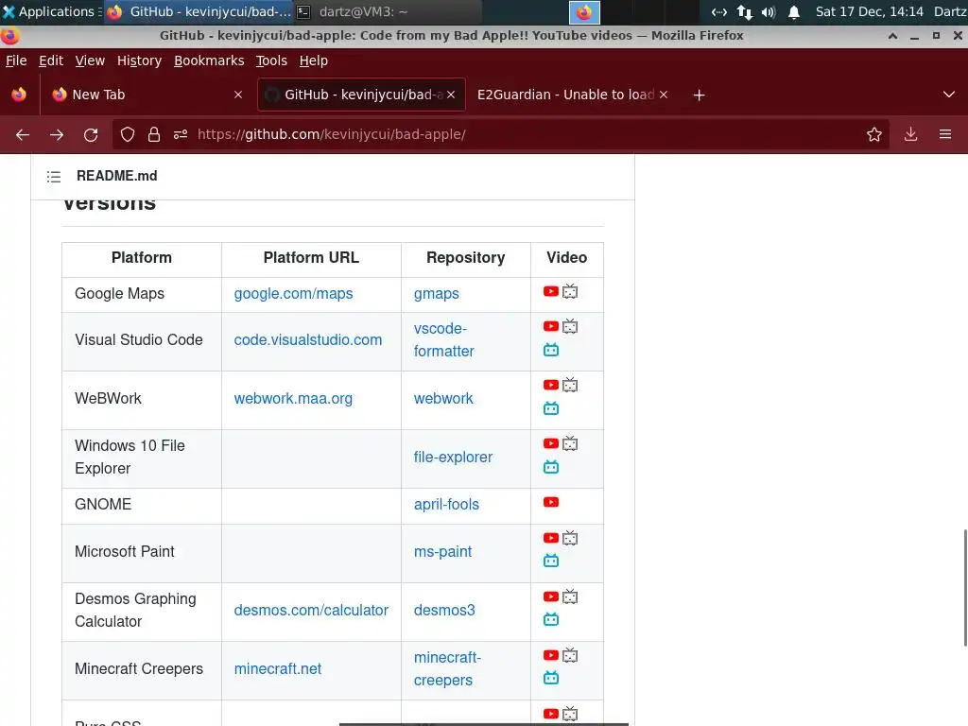This screenshot has height=726, width=968.
Task: Open Firefox downloads panel
Action: (x=910, y=134)
